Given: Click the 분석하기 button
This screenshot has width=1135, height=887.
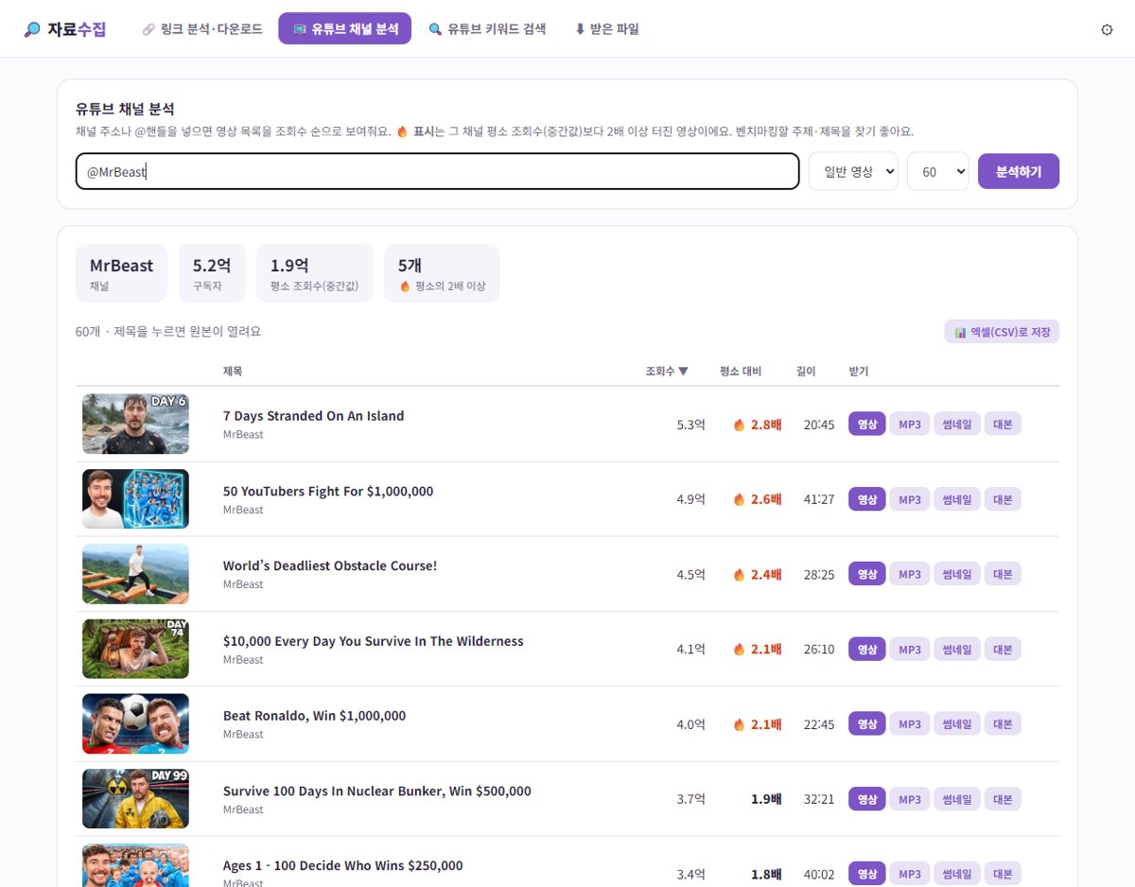Looking at the screenshot, I should point(1019,171).
